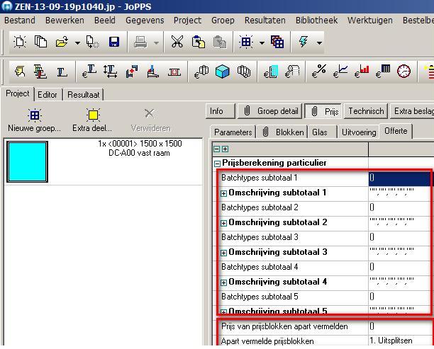This screenshot has width=434, height=349.
Task: Click the Prijs button
Action: point(323,112)
